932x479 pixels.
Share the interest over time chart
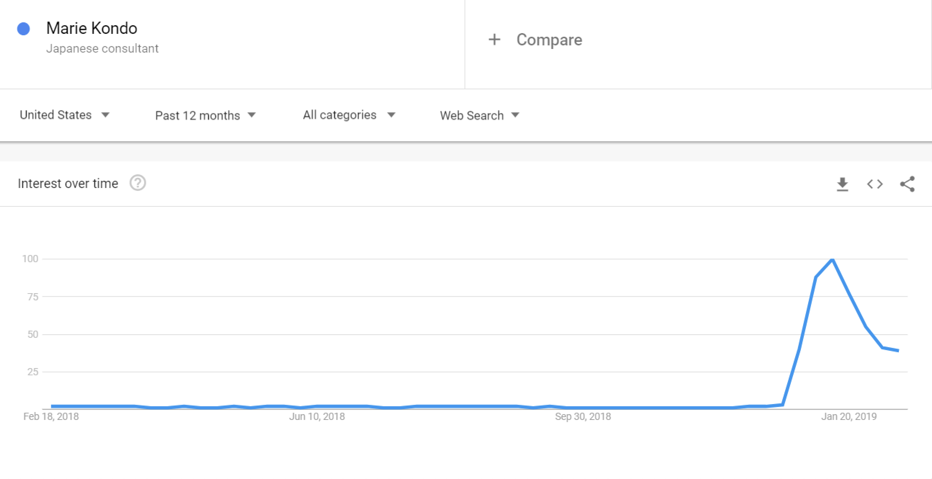pyautogui.click(x=908, y=184)
